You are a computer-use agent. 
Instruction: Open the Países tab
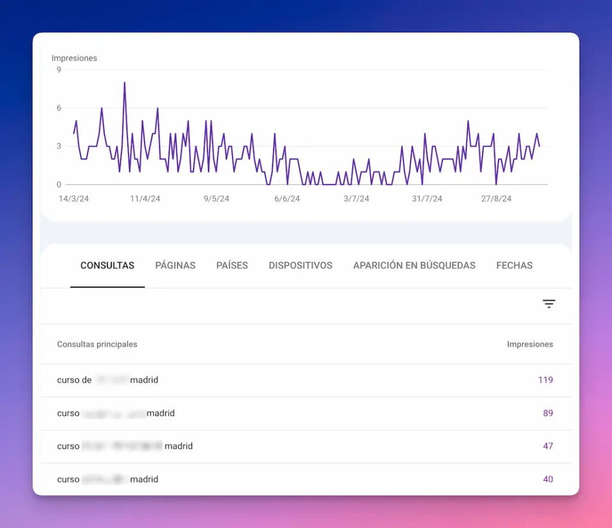pos(232,265)
